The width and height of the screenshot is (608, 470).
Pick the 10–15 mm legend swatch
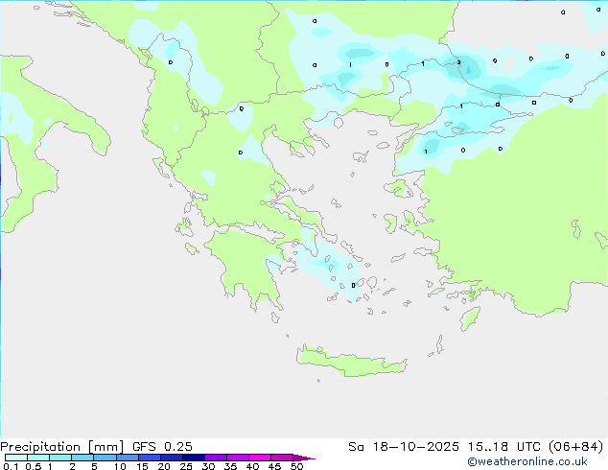[x=128, y=458]
